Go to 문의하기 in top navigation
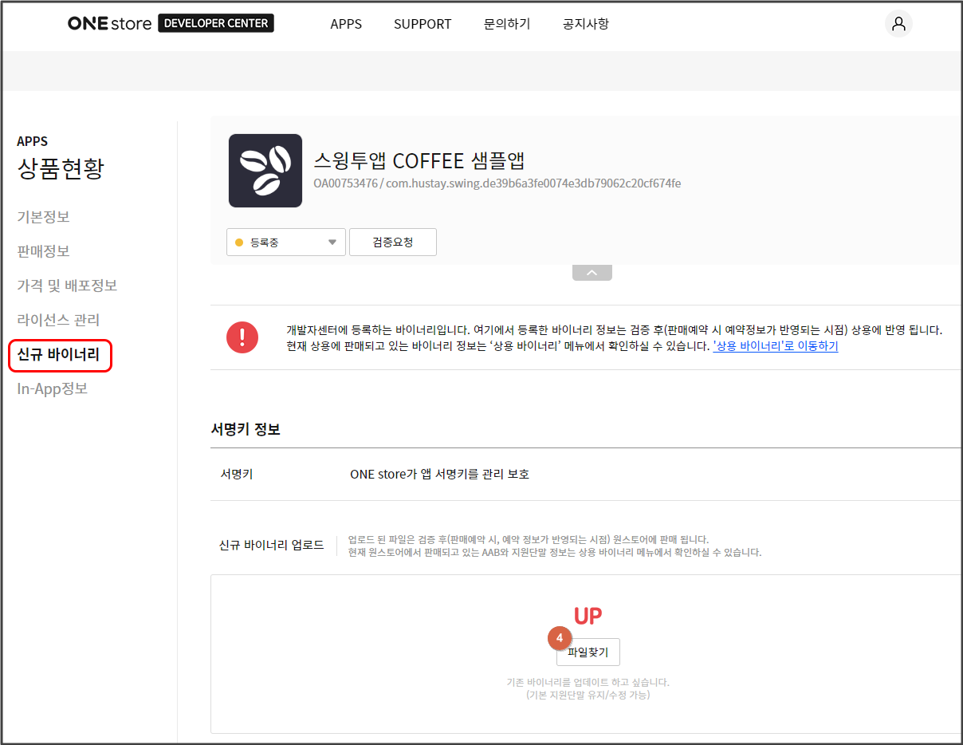Screen dimensions: 963x745 (x=507, y=24)
